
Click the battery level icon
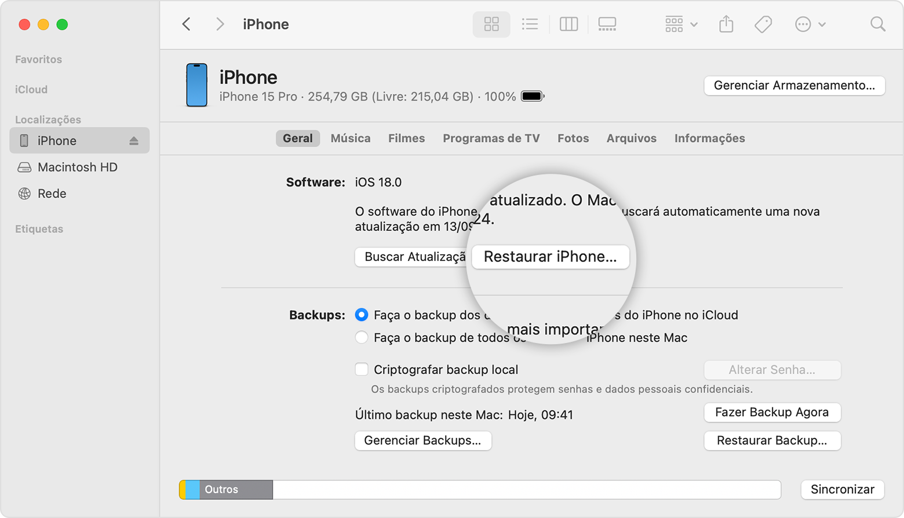point(533,96)
